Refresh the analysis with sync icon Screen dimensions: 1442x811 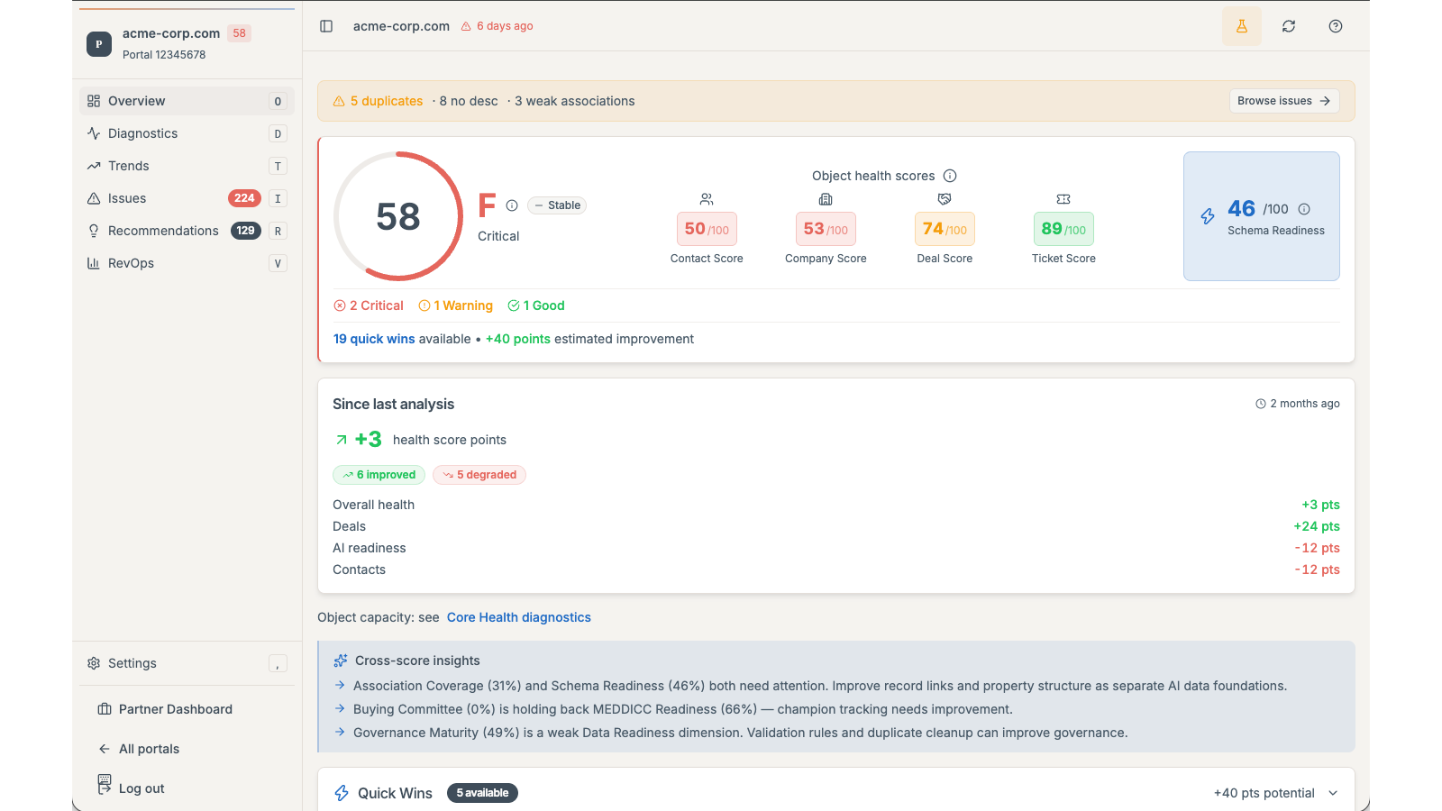pos(1289,26)
